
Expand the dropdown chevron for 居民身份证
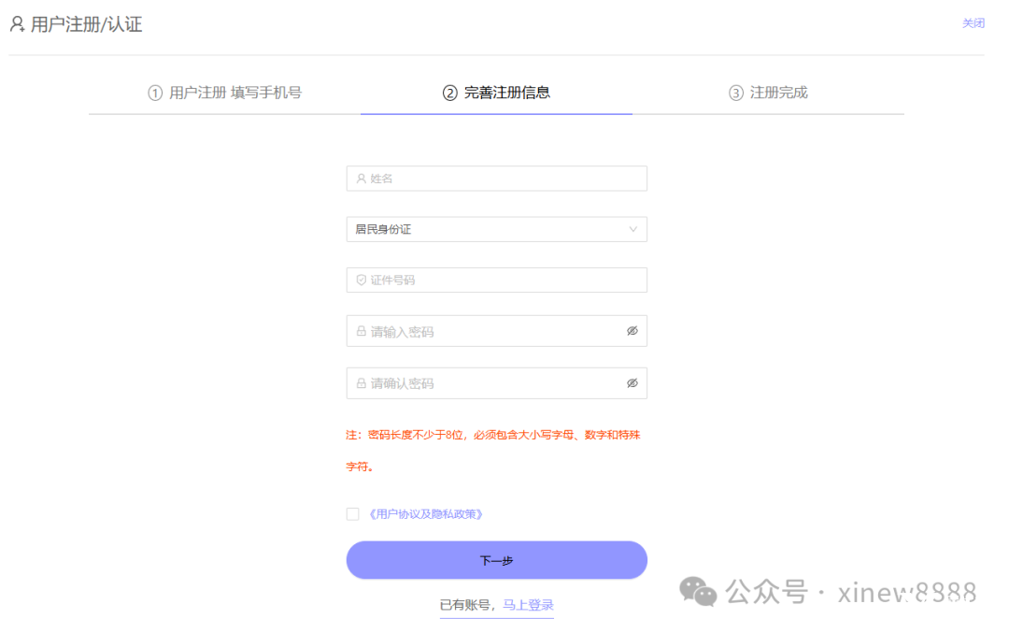click(632, 229)
